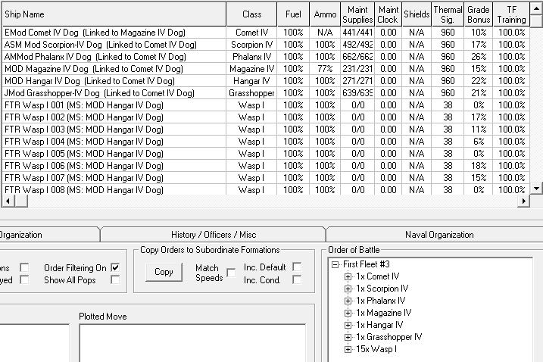Expand the 1x Grasshopper IV node
Viewport: 543px width, 362px height.
click(x=348, y=338)
